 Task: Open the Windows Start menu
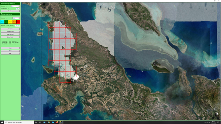click(2, 122)
